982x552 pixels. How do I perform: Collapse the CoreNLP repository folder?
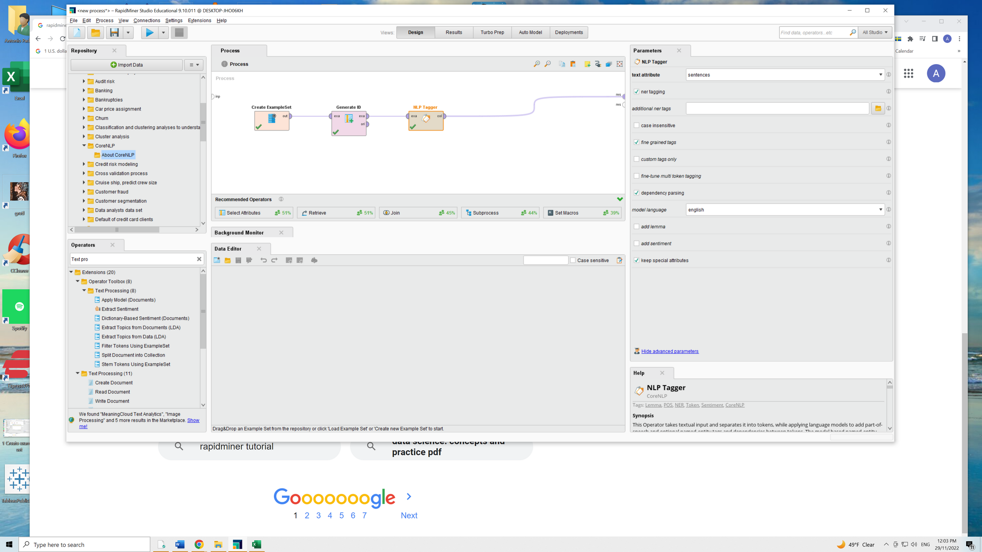[84, 145]
